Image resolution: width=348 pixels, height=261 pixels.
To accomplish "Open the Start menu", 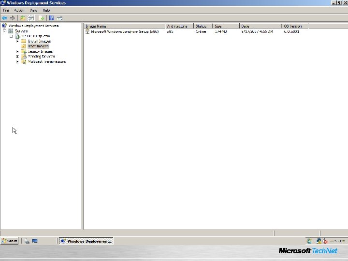I will point(10,241).
